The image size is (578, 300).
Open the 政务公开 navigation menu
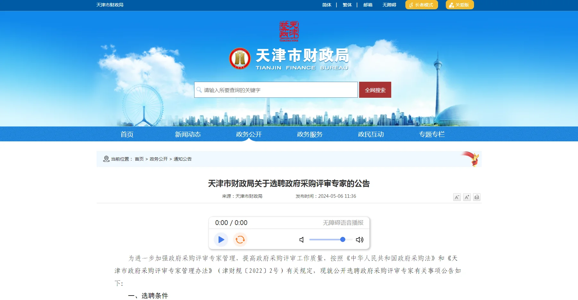pyautogui.click(x=248, y=134)
